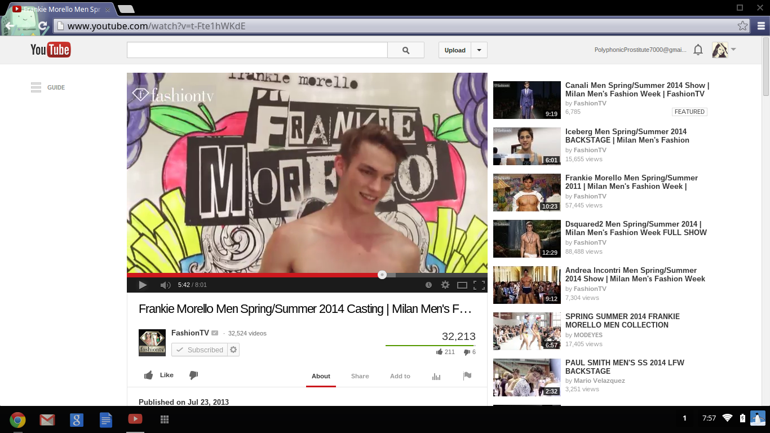Image resolution: width=770 pixels, height=433 pixels.
Task: Open video quality settings gear
Action: [x=445, y=285]
